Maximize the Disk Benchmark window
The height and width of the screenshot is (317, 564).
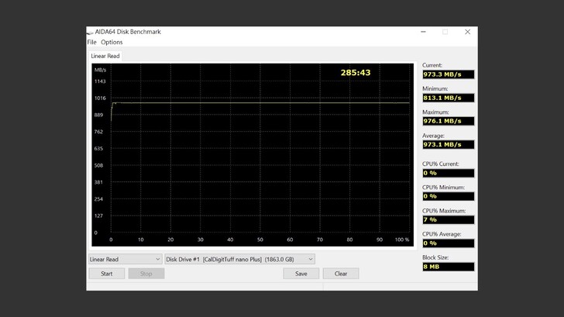point(445,32)
